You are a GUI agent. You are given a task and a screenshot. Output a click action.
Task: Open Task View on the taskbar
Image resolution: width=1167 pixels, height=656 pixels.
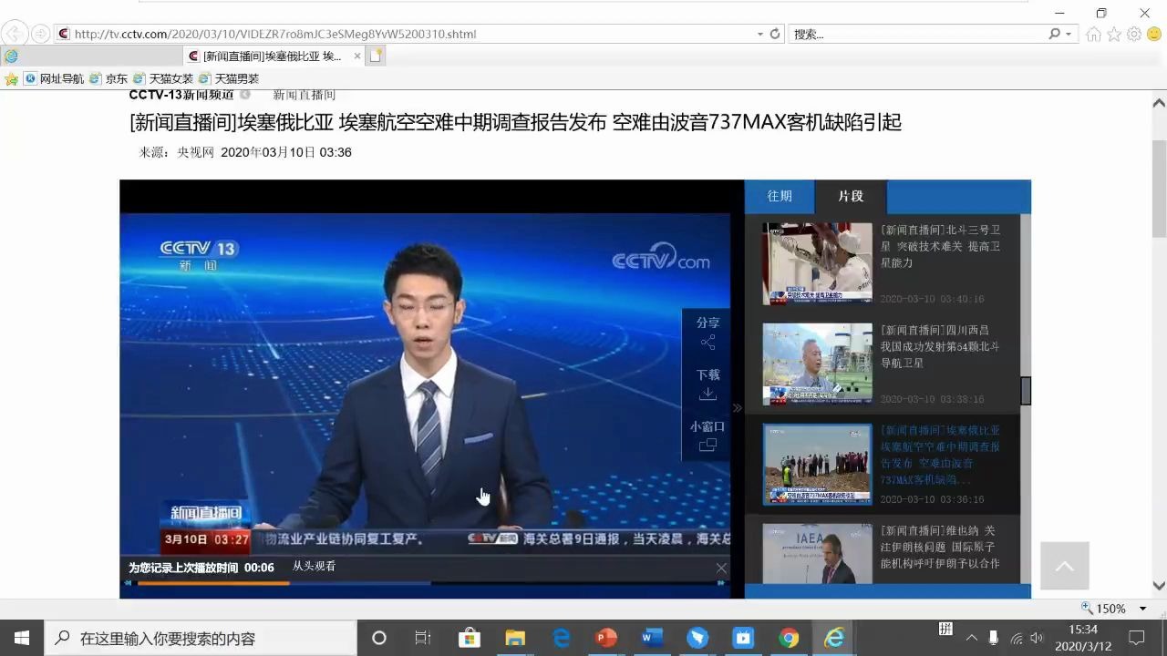(x=423, y=638)
